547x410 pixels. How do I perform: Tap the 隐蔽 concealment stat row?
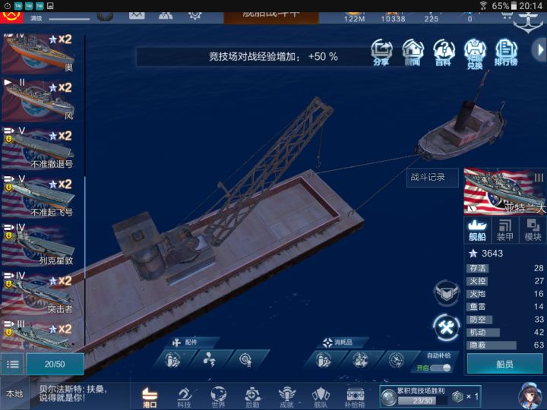pyautogui.click(x=504, y=345)
